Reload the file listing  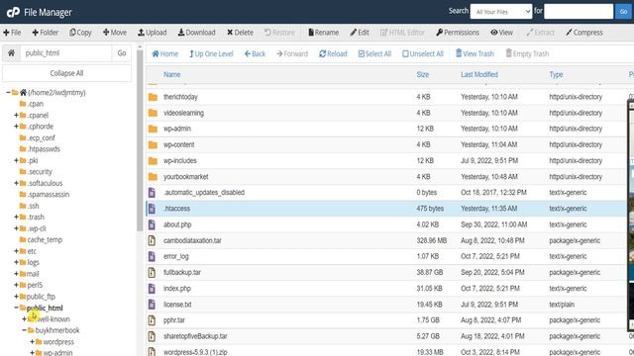click(x=333, y=53)
